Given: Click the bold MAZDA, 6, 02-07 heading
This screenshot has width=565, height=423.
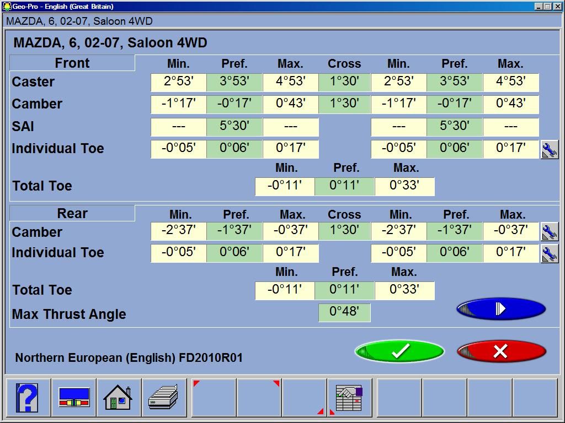Looking at the screenshot, I should pyautogui.click(x=110, y=43).
